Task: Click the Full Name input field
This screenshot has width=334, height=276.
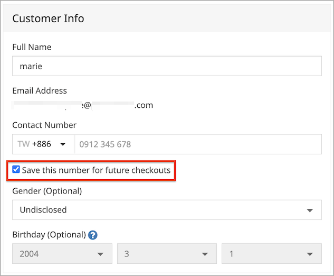Action: coord(167,66)
